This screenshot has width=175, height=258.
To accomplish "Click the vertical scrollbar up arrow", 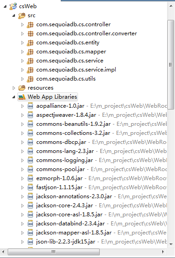I will [171, 6].
